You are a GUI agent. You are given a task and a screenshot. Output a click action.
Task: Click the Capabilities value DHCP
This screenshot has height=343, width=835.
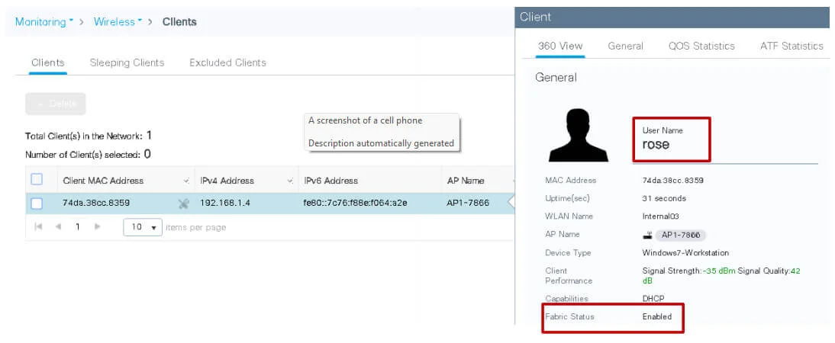(x=653, y=298)
